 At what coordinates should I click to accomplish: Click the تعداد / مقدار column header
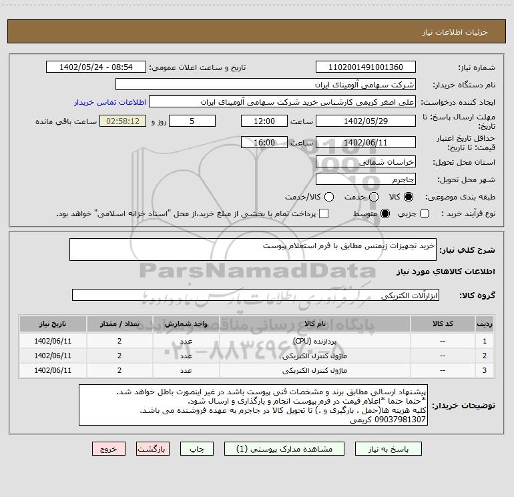point(119,324)
